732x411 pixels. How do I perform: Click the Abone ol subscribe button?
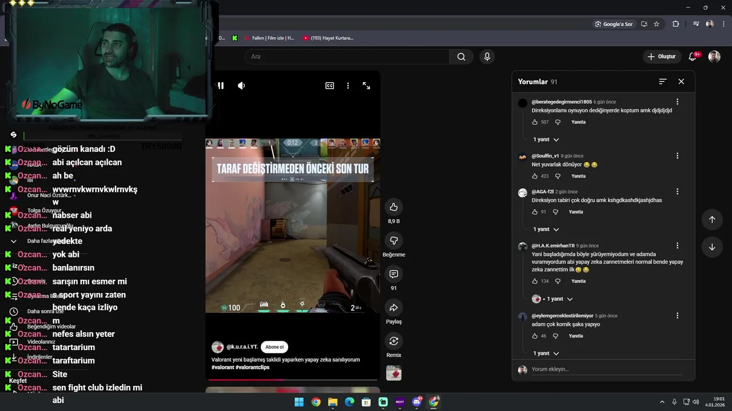(x=274, y=347)
